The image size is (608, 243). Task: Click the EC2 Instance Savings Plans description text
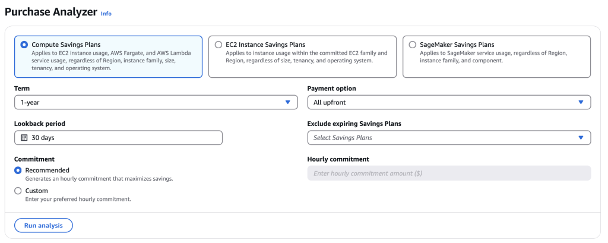coord(306,56)
